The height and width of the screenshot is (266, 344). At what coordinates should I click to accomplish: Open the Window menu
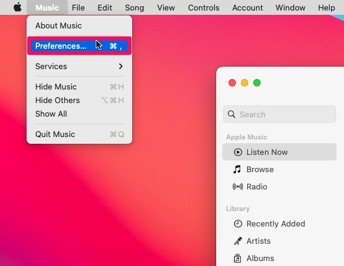(x=290, y=7)
